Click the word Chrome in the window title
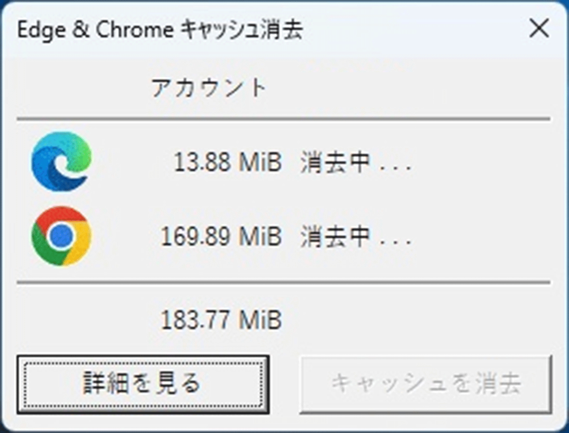This screenshot has width=569, height=433. click(x=135, y=30)
